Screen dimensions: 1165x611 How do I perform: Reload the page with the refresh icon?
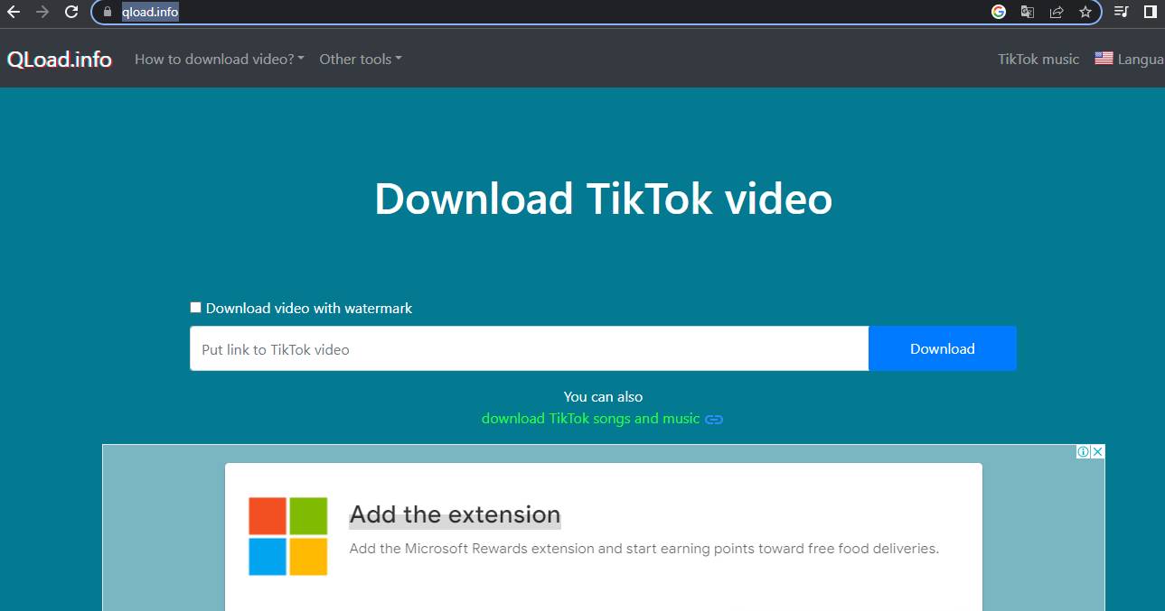[71, 12]
